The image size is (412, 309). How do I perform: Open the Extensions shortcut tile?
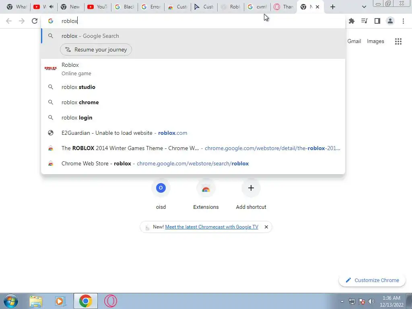[x=206, y=194]
